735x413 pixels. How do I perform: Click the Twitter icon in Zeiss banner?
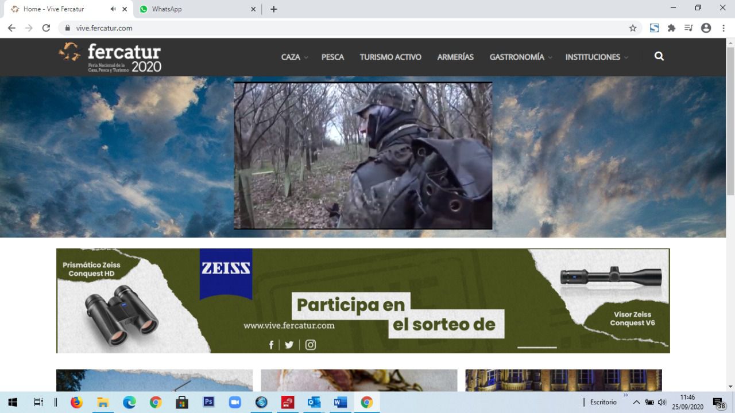click(289, 345)
